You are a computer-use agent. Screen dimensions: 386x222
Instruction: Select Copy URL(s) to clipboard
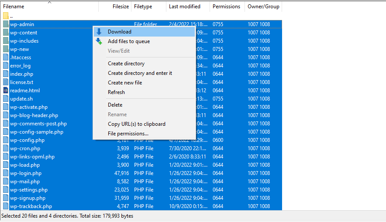tap(144, 124)
